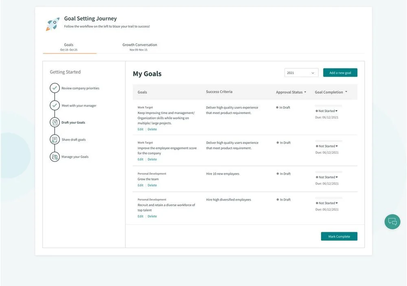Click the Add a new goal button
This screenshot has width=407, height=286.
coord(340,73)
